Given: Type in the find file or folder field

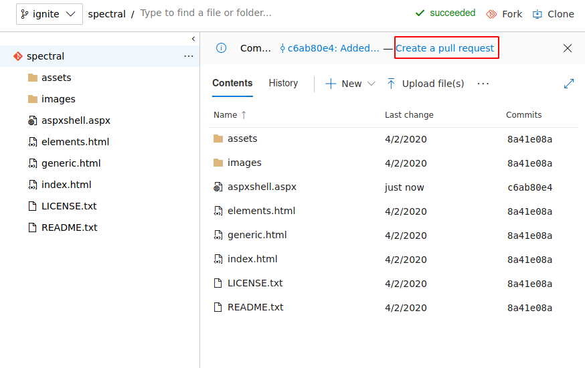Looking at the screenshot, I should click(x=268, y=13).
